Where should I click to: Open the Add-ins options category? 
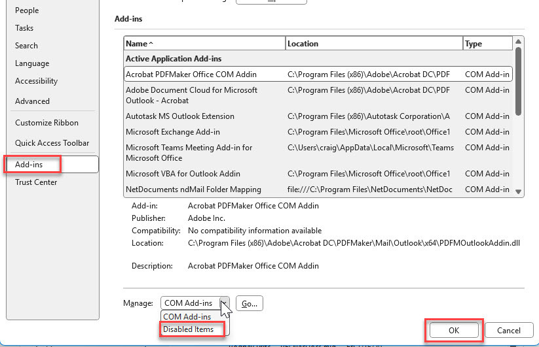pyautogui.click(x=29, y=165)
